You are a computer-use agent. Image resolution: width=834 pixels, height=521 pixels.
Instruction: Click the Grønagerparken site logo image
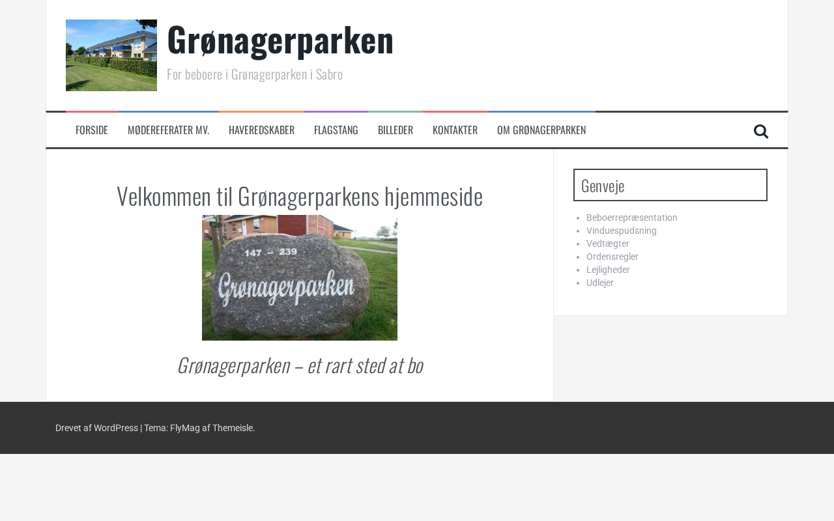point(111,55)
